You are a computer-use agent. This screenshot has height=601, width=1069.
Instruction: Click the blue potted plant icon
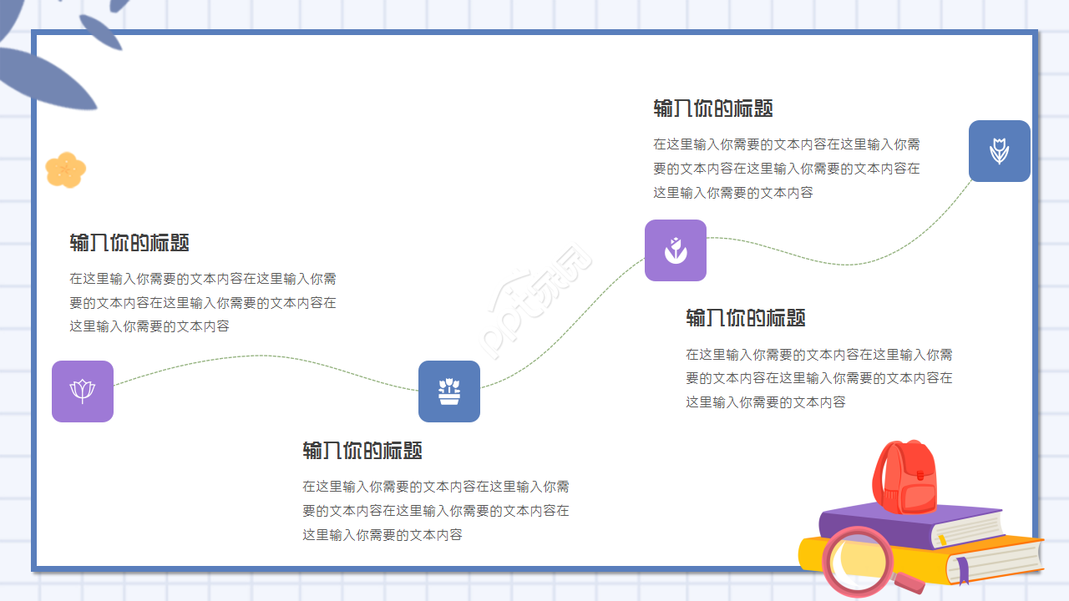[x=449, y=391]
